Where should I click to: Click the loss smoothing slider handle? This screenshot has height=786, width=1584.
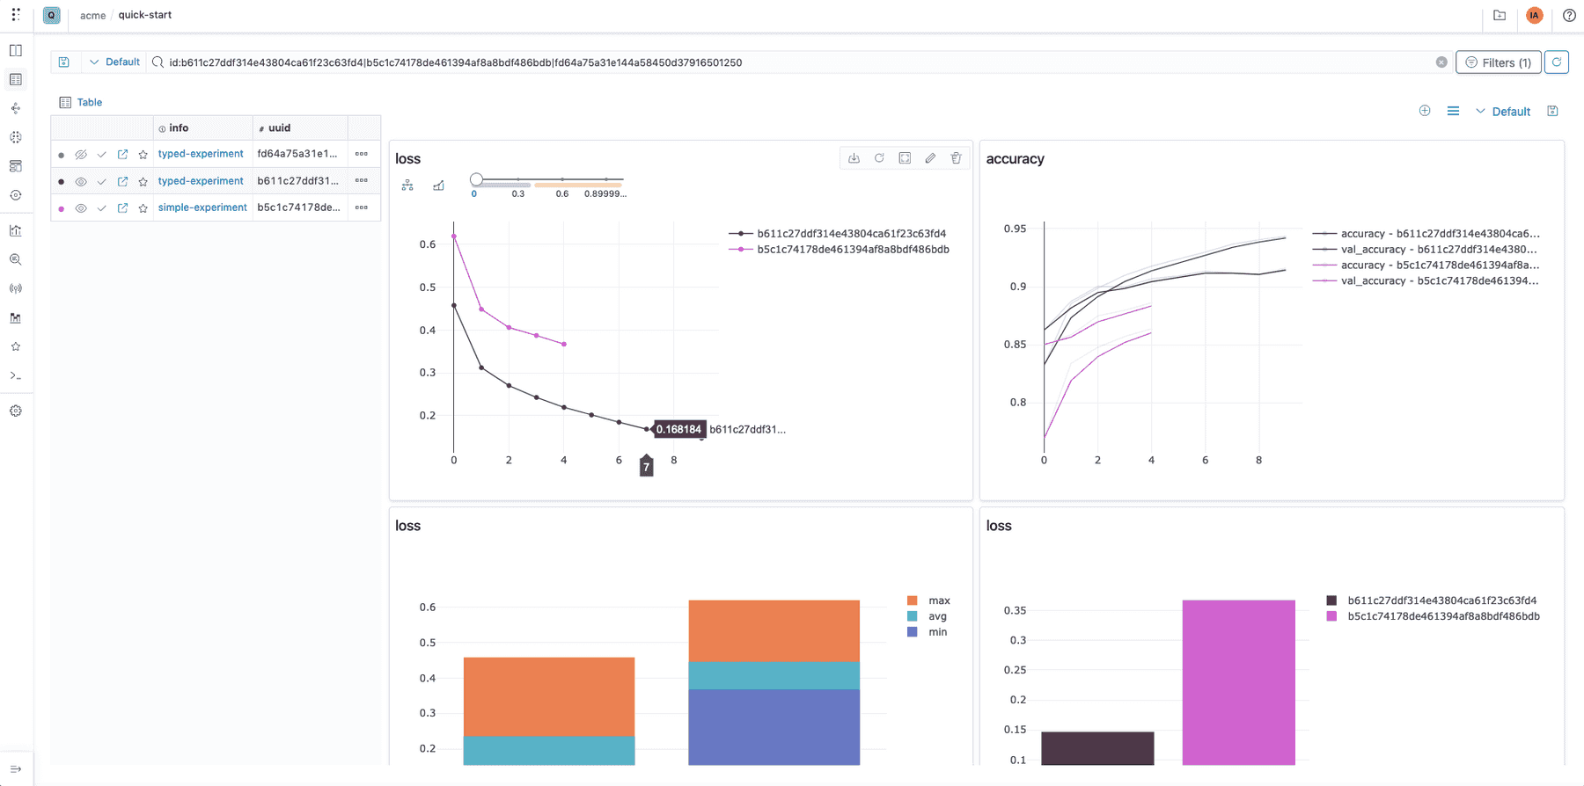[x=476, y=179]
